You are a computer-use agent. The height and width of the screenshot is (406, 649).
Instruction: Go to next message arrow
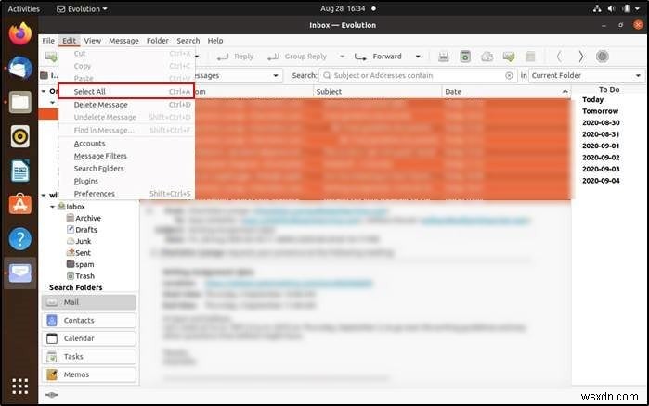coord(580,57)
